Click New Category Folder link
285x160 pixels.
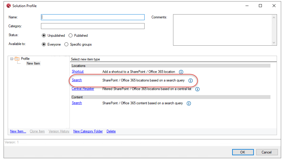point(88,131)
